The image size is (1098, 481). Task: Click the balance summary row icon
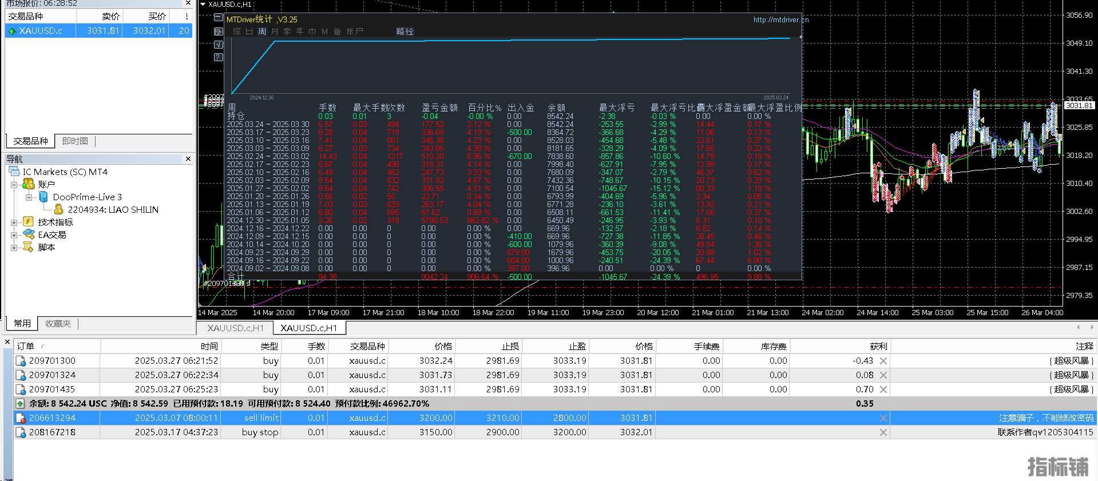coord(20,404)
